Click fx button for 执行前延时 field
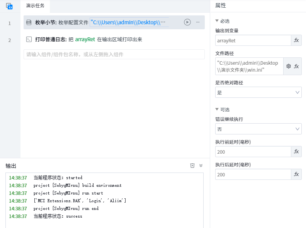This screenshot has width=306, height=228. pyautogui.click(x=296, y=152)
